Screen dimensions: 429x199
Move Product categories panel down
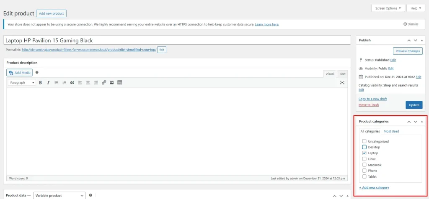tap(415, 122)
